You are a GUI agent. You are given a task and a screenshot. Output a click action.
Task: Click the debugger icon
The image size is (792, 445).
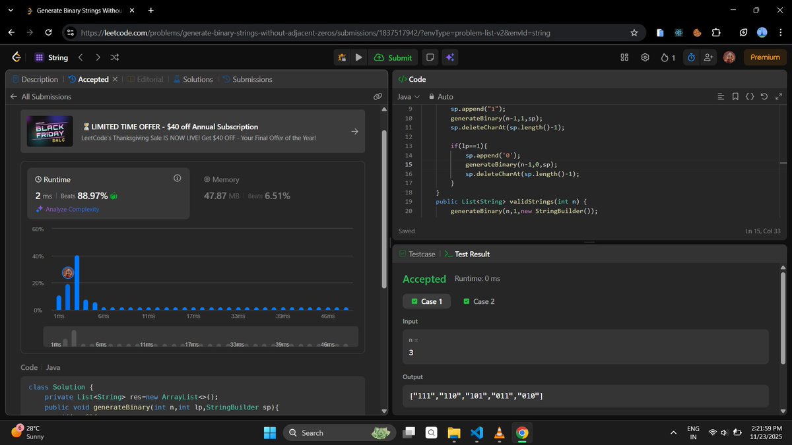(342, 57)
